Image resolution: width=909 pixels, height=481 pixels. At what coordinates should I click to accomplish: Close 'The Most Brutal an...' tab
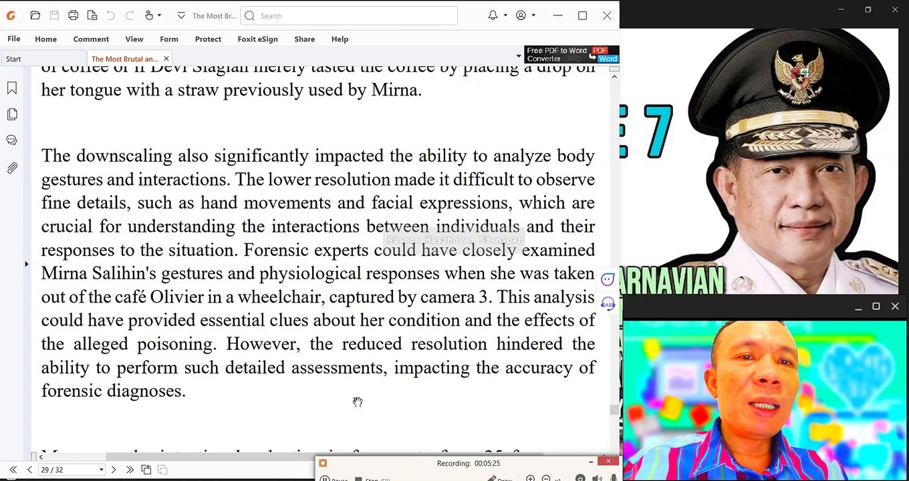[x=166, y=59]
